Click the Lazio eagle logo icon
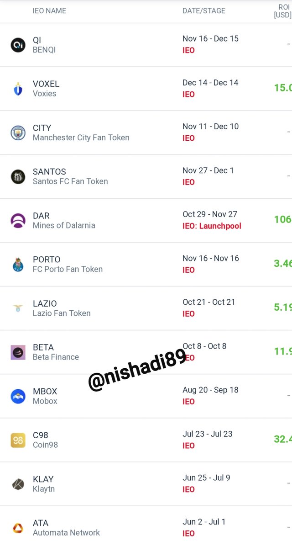The width and height of the screenshot is (292, 541). click(18, 308)
